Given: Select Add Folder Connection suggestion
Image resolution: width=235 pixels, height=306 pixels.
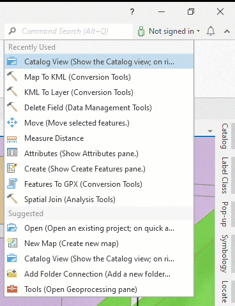Looking at the screenshot, I should pyautogui.click(x=99, y=274).
